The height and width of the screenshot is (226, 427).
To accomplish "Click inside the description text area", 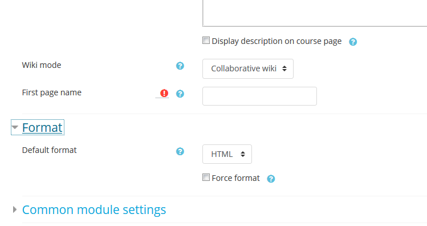I will coord(315,12).
